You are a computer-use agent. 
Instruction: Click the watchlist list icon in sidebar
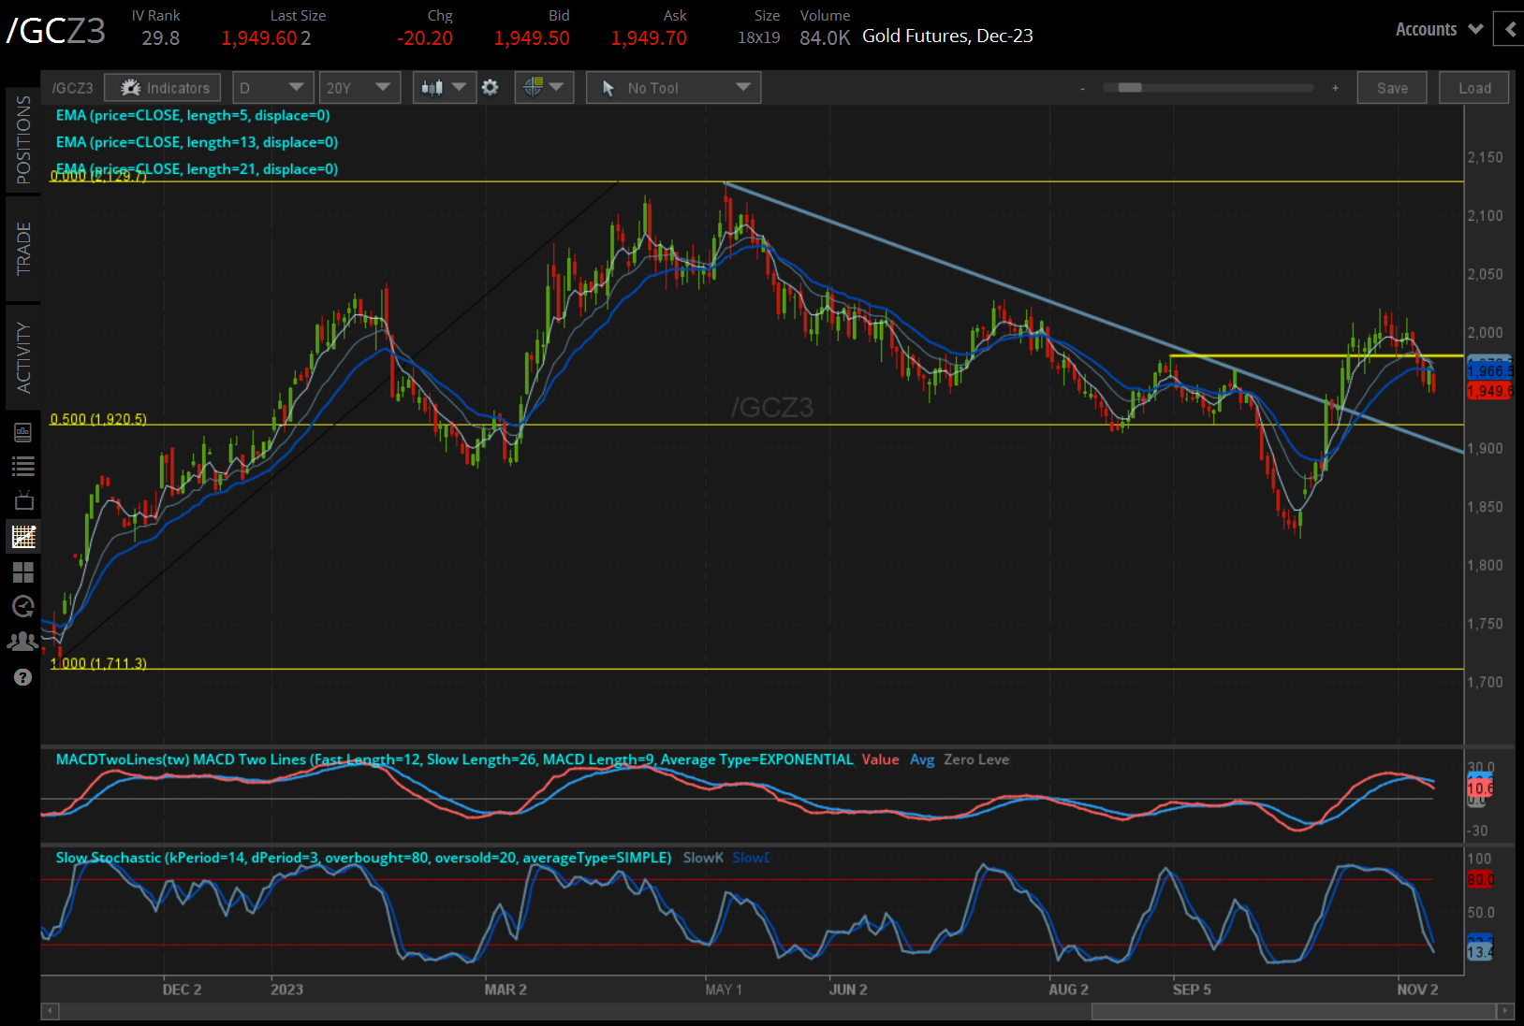(22, 466)
